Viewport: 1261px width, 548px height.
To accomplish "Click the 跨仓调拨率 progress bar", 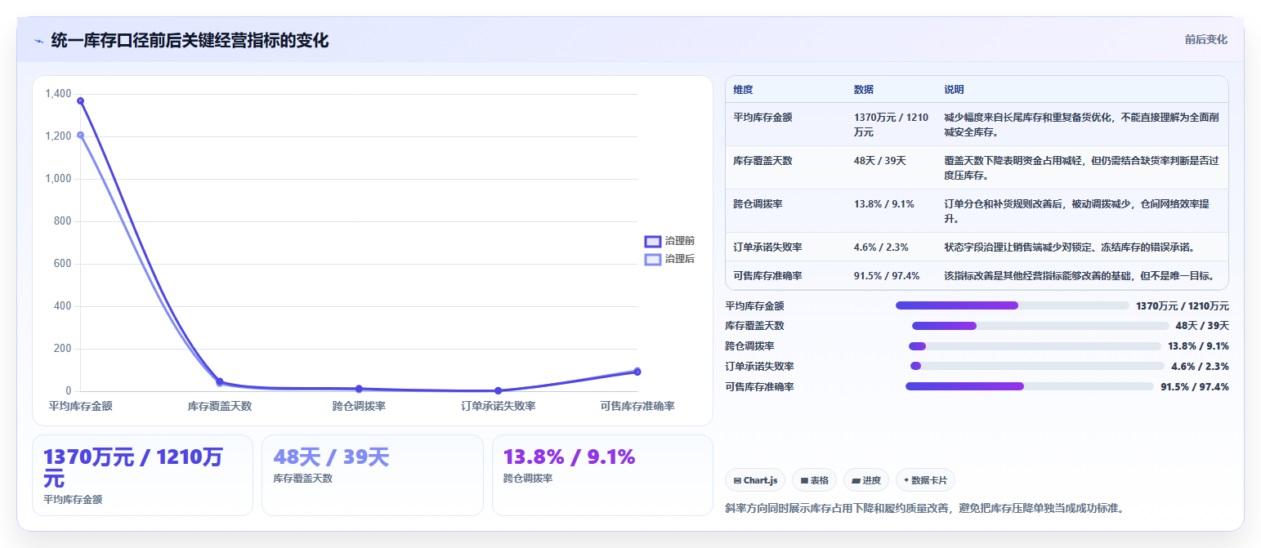I will pyautogui.click(x=1035, y=346).
